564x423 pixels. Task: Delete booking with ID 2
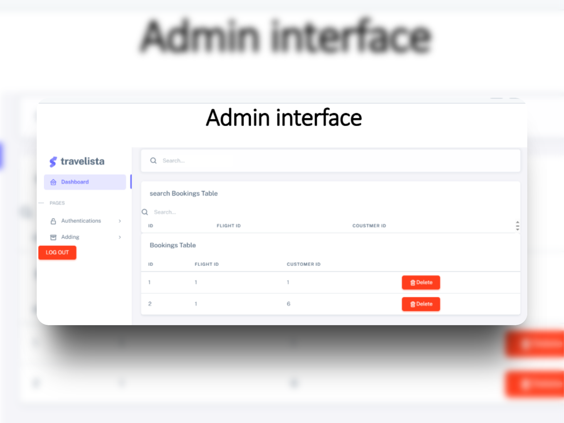tap(421, 304)
